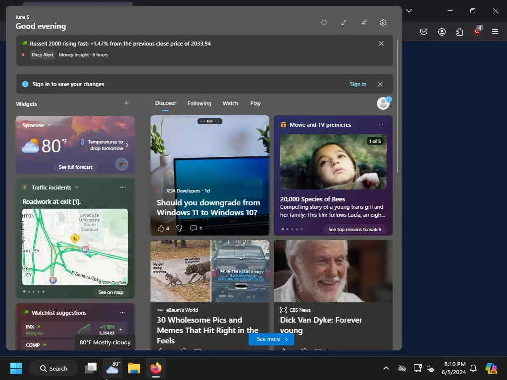The image size is (507, 380).
Task: Open Firefox hamburger menu
Action: 495,32
